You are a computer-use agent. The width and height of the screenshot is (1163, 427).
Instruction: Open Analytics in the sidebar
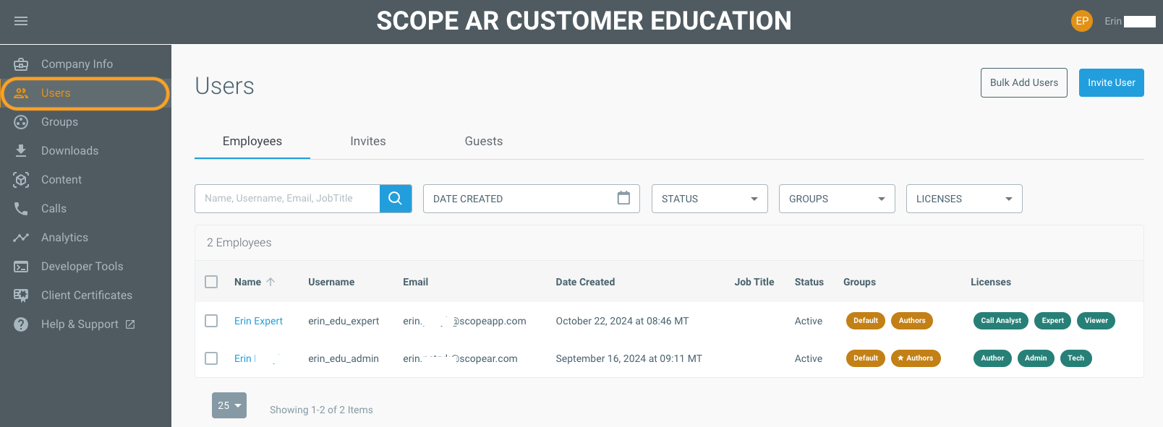pyautogui.click(x=85, y=238)
